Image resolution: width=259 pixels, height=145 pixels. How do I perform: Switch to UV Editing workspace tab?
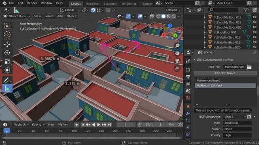[129, 4]
